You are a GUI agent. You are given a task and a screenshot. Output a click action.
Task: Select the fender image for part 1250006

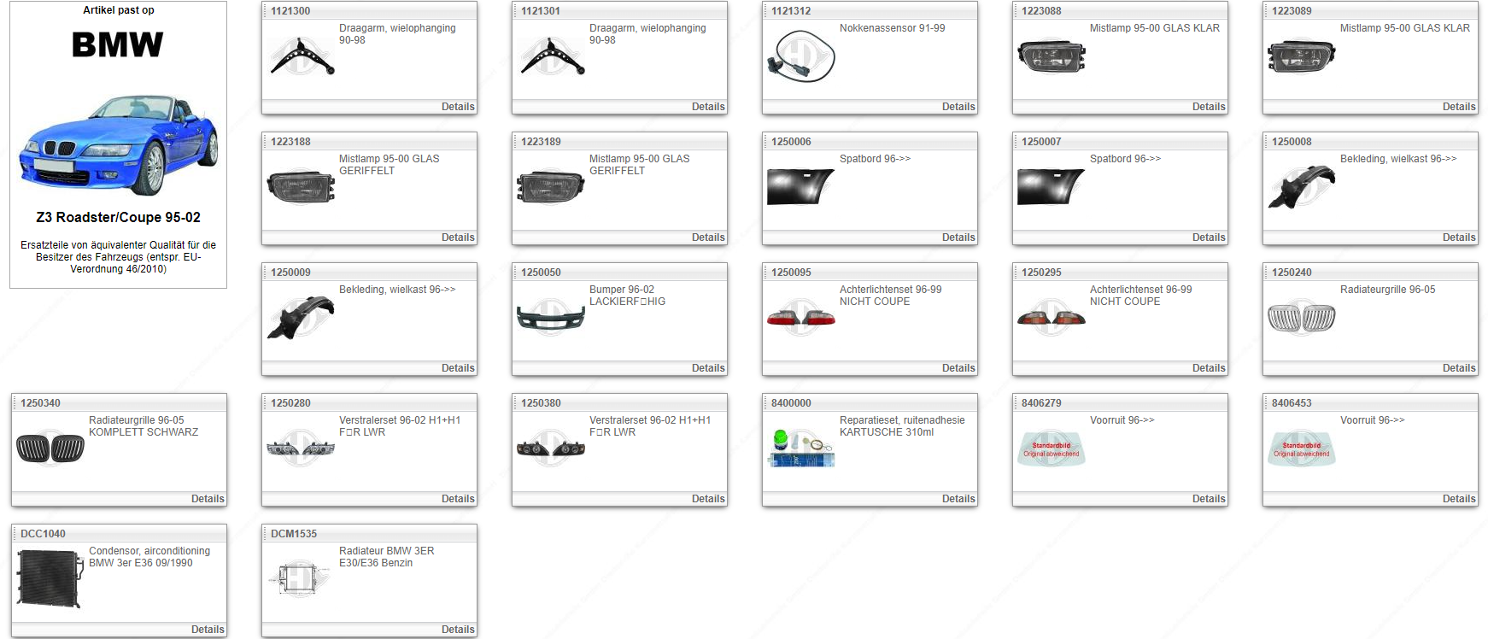tap(800, 187)
